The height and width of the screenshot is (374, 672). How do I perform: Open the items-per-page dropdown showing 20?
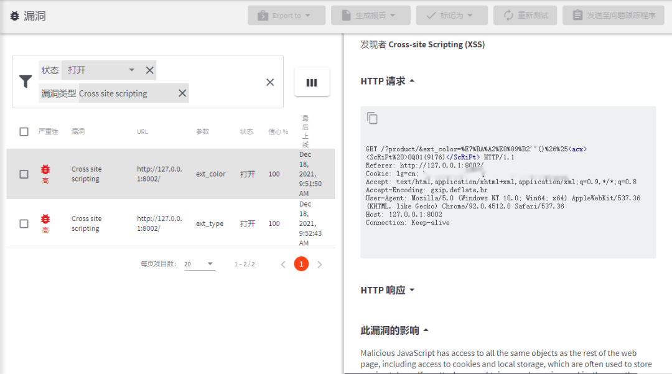199,264
